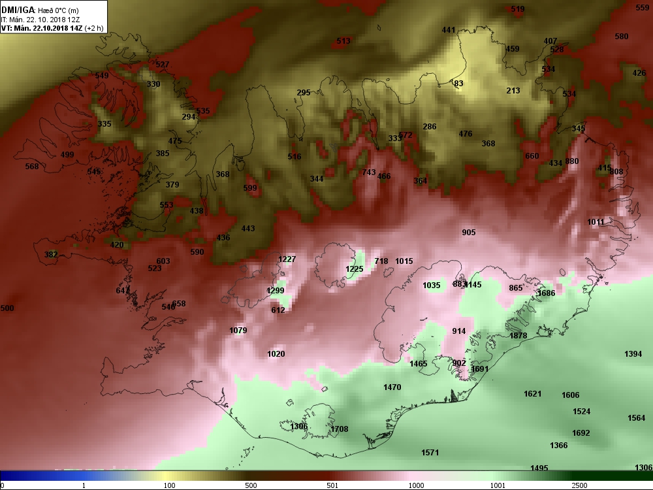
Task: Click the map value '1465'
Action: coord(419,364)
